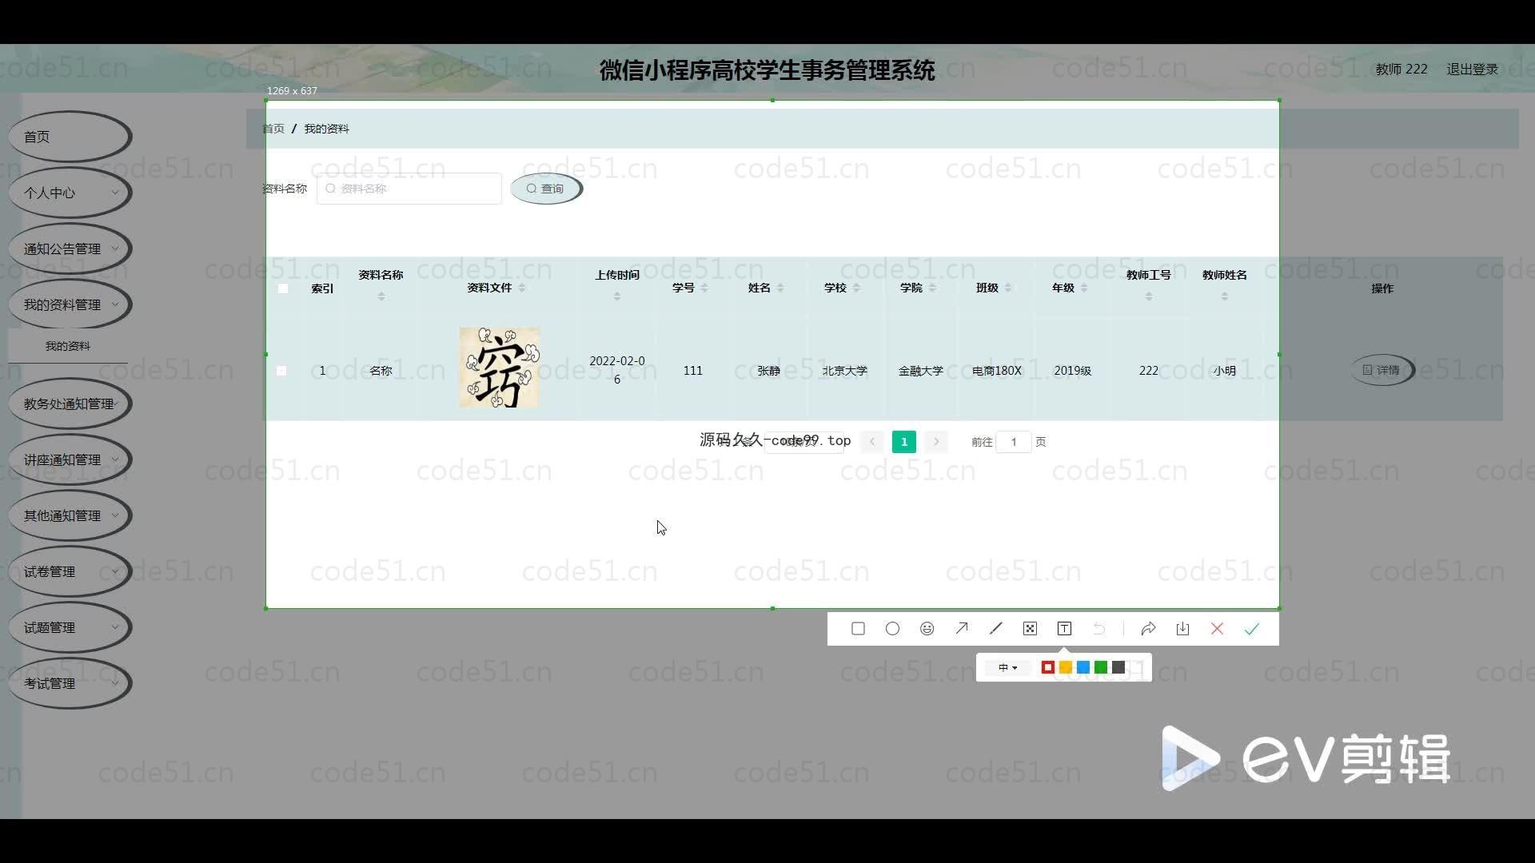Viewport: 1535px width, 863px height.
Task: Click the 查询 search button
Action: coord(546,189)
